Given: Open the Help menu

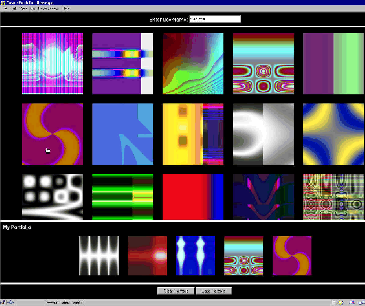Looking at the screenshot, I should click(66, 9).
